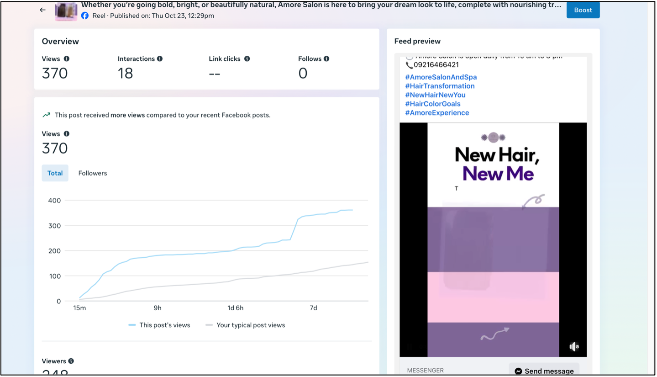657x377 pixels.
Task: Click the Send message button
Action: (544, 371)
